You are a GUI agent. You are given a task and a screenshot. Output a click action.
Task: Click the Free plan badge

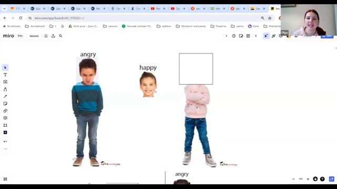coord(20,36)
